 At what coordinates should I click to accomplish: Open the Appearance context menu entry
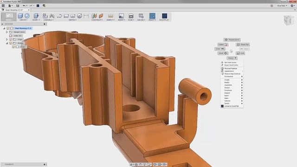(232, 71)
